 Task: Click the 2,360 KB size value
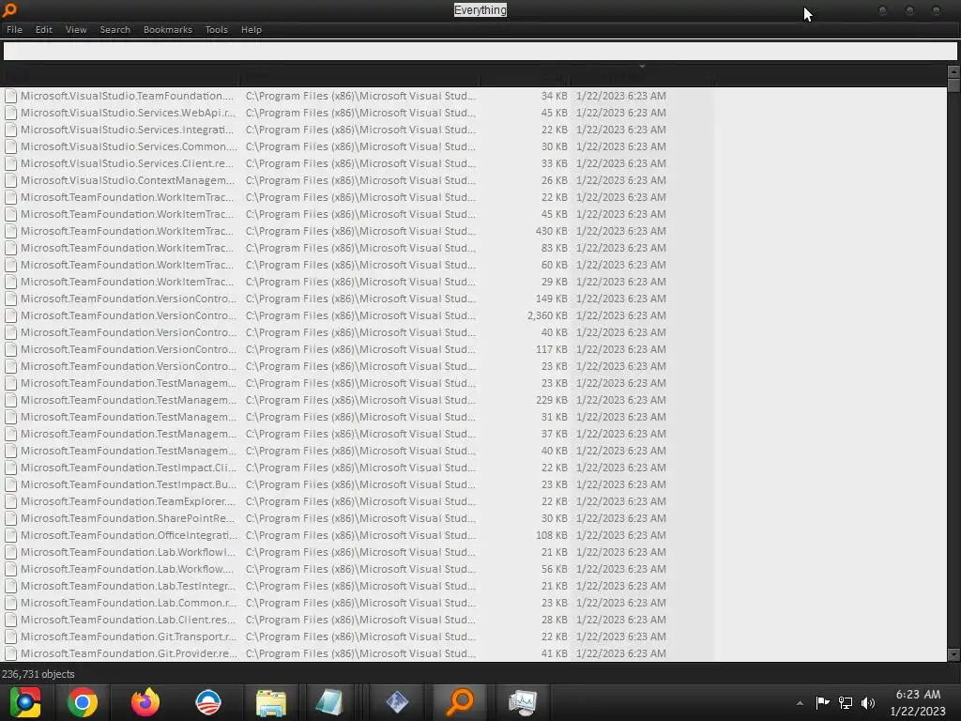point(547,315)
